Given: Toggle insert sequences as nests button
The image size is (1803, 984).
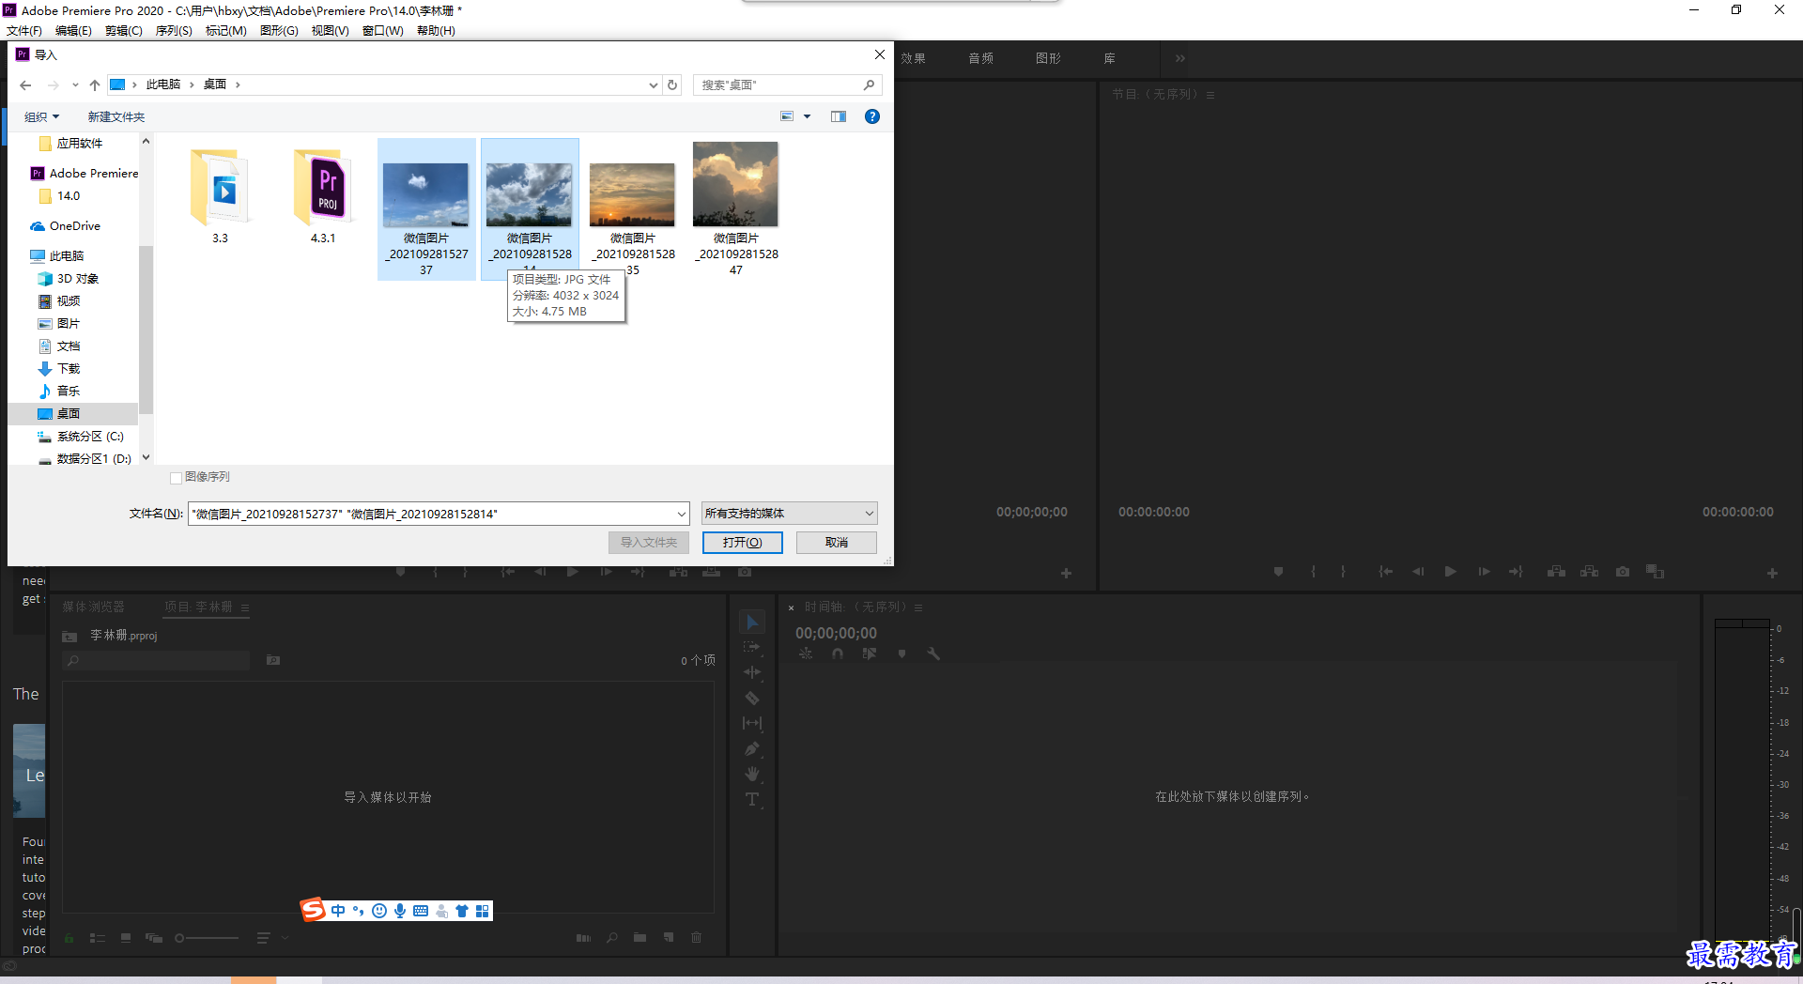Looking at the screenshot, I should click(x=806, y=653).
